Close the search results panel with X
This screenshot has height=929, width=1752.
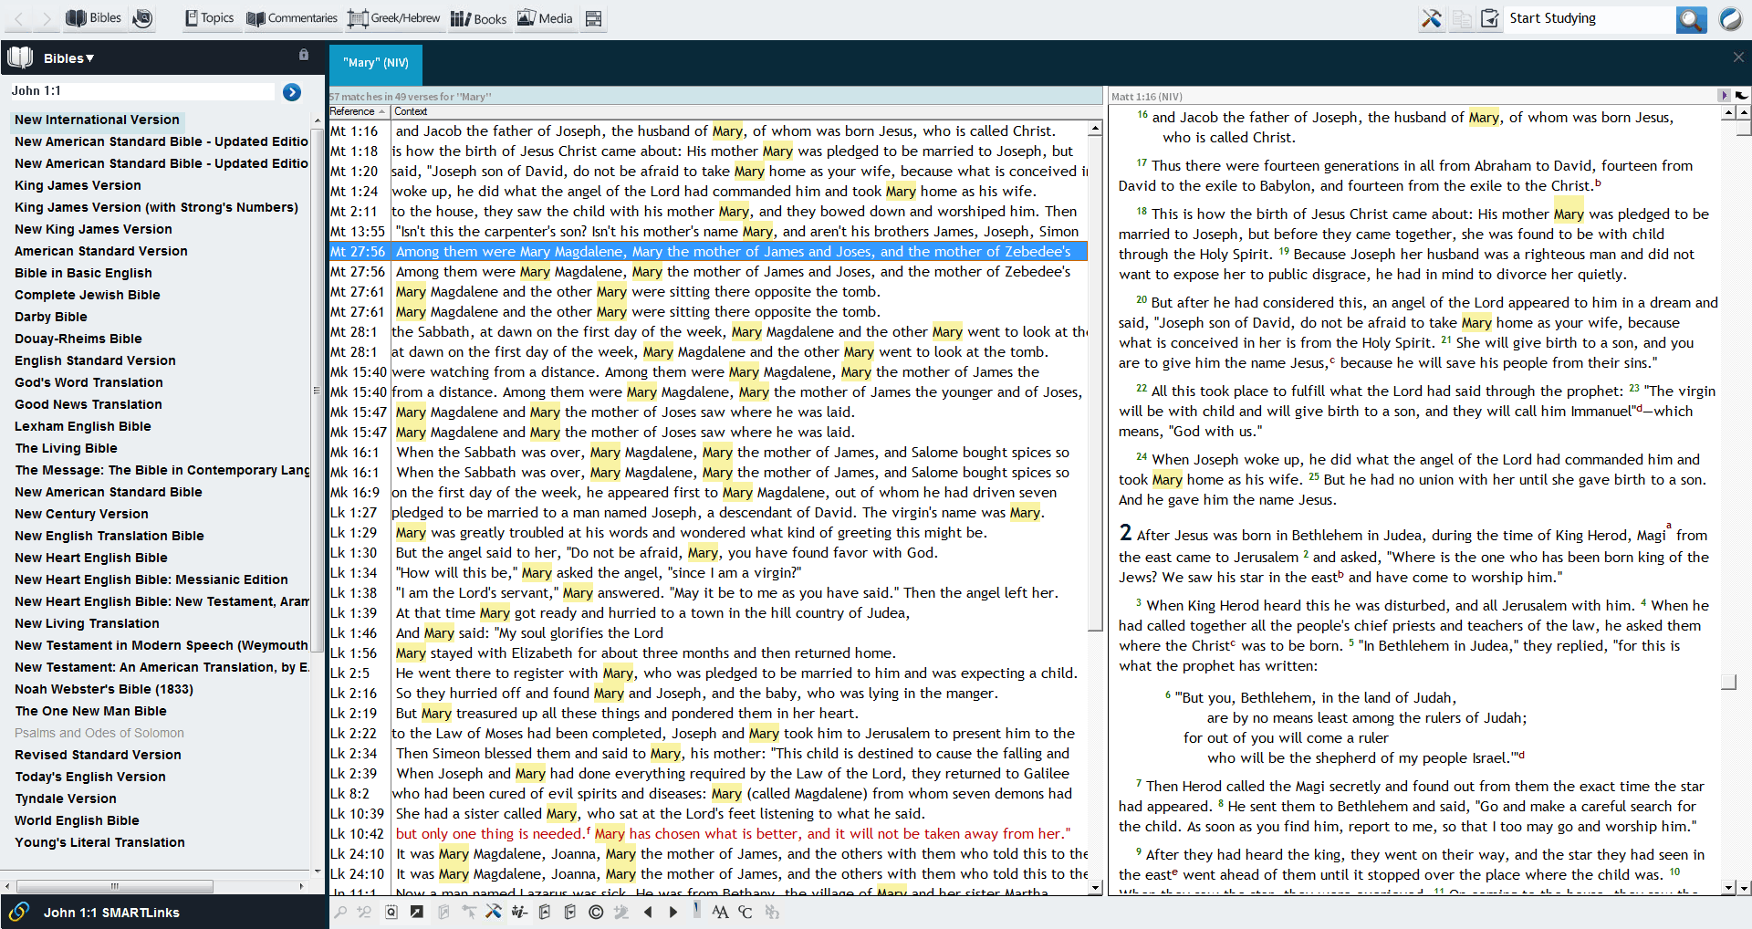pos(1738,57)
